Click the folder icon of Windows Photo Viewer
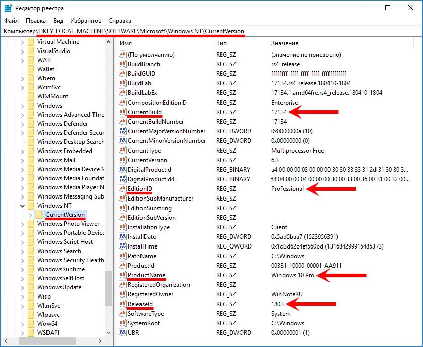423x347 pixels. pos(31,224)
